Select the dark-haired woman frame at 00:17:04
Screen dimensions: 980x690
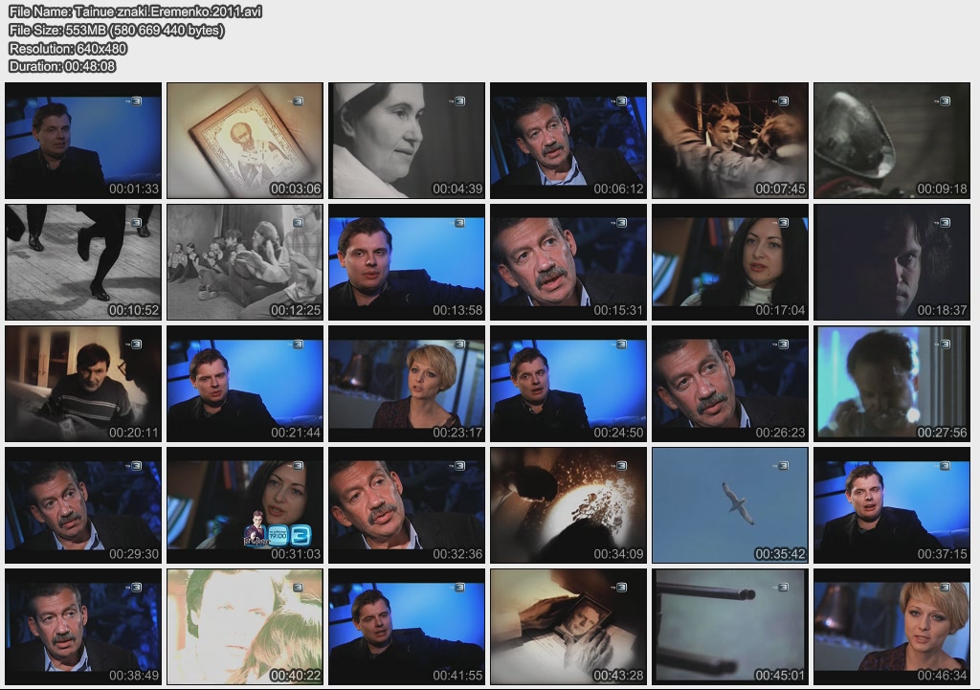tap(730, 261)
